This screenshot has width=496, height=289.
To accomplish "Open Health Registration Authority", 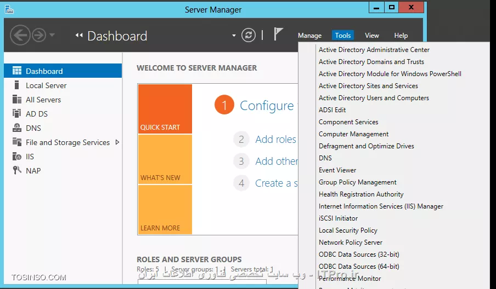I will click(361, 194).
